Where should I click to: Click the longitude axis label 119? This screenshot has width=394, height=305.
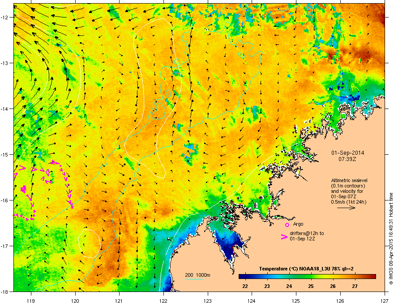coord(31,301)
